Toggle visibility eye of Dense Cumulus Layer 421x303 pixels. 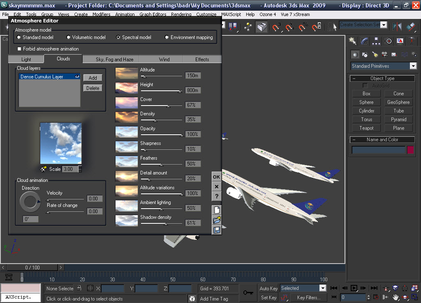click(77, 76)
